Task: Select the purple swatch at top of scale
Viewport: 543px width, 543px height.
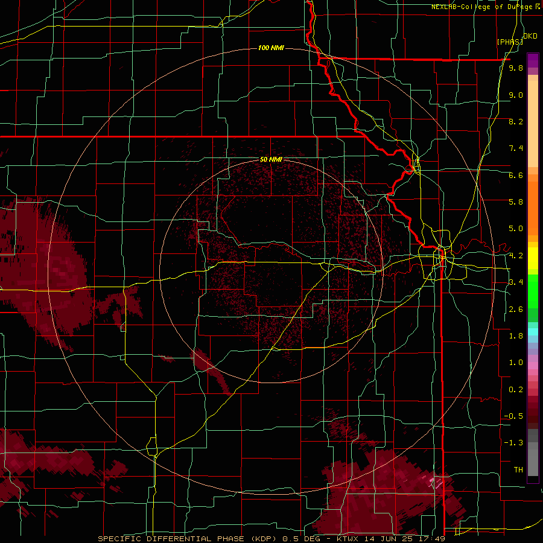Action: (533, 60)
